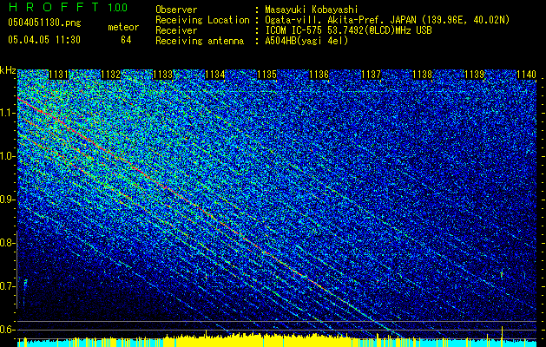Click the 1132 time marker
546x347 pixels.
[111, 75]
